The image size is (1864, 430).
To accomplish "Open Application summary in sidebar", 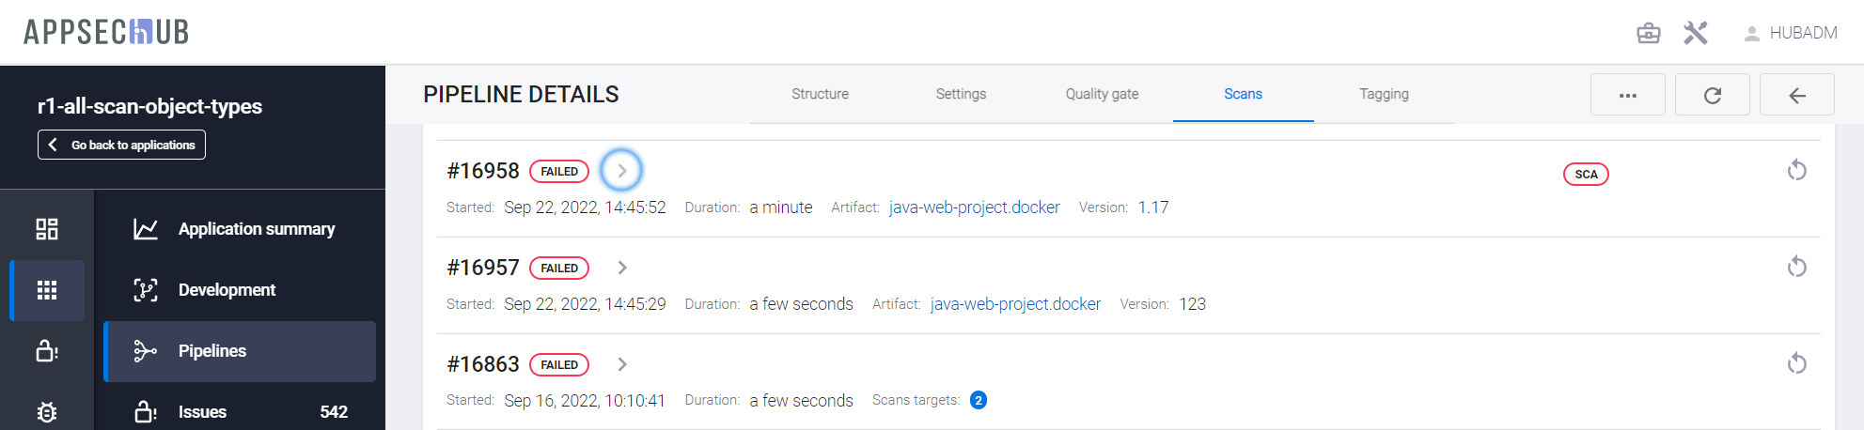I will point(256,229).
